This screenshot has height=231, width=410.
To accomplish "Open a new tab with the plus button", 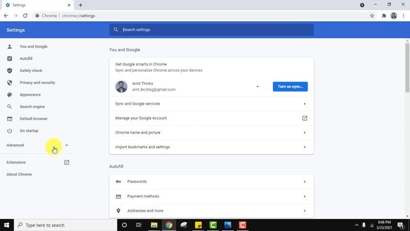I will pos(81,5).
